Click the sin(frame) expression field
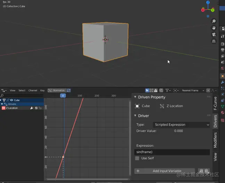 (172, 152)
